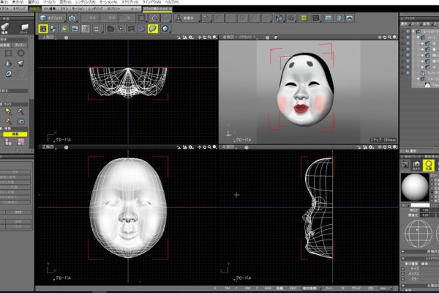Select the first view radio button
The height and width of the screenshot is (293, 439).
(432, 179)
